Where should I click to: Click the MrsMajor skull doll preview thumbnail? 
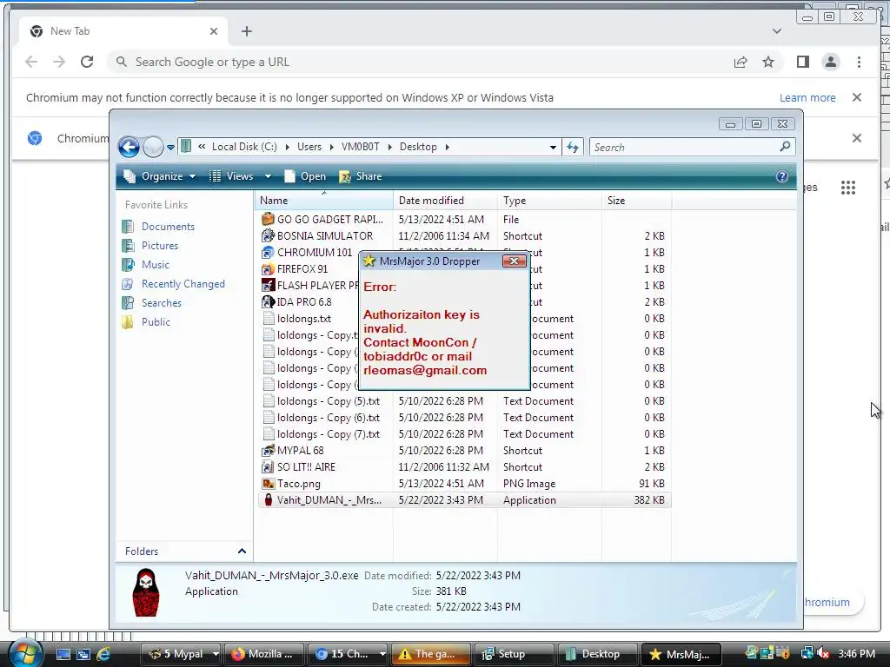pyautogui.click(x=146, y=592)
